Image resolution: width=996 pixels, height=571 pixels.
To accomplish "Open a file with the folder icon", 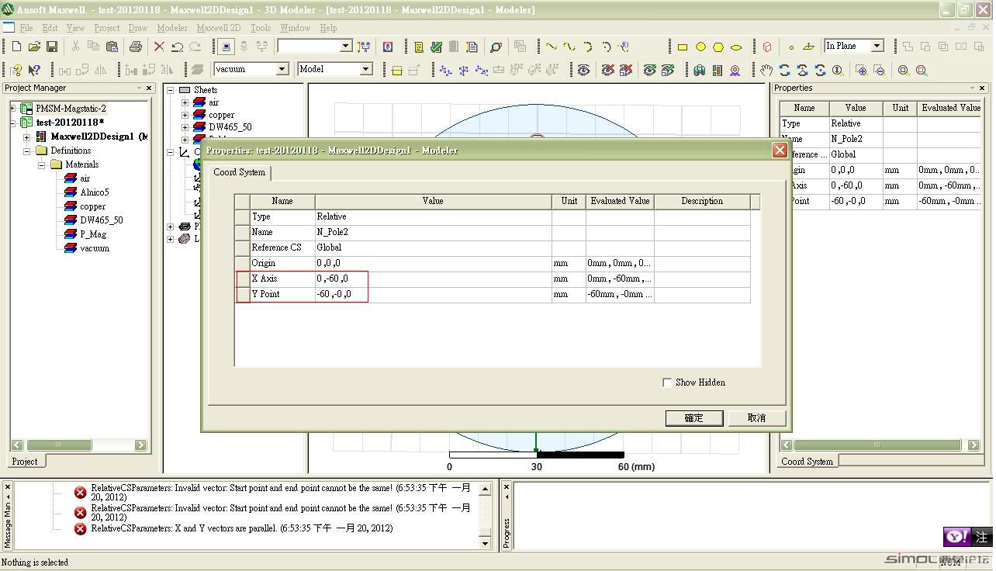I will 34,47.
